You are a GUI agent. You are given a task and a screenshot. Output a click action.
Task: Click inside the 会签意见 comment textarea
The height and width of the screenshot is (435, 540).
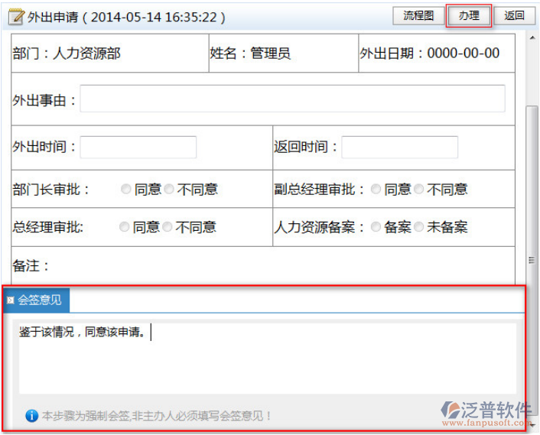point(268,359)
